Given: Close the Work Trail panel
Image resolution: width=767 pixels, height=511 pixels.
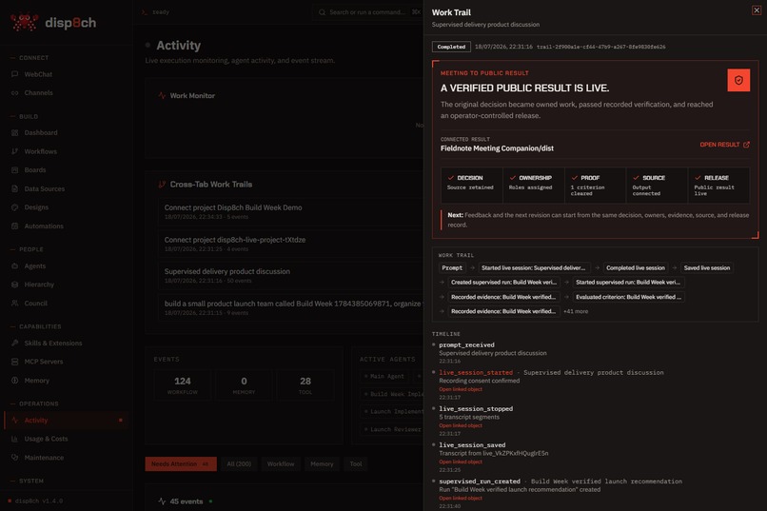Looking at the screenshot, I should click(757, 10).
